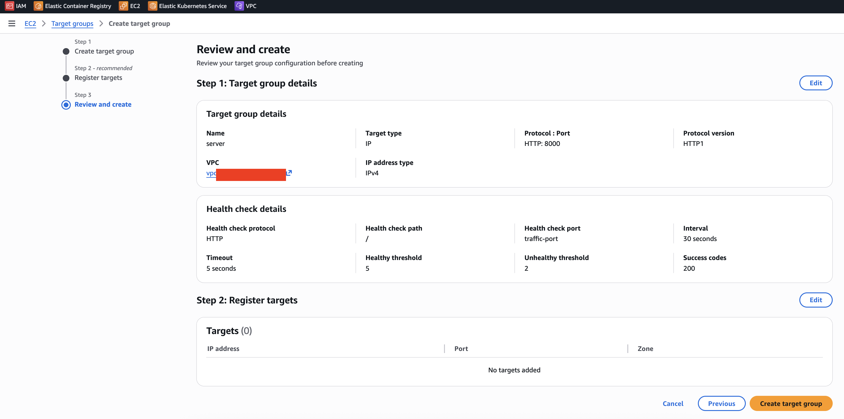The width and height of the screenshot is (844, 419).
Task: Select Step 2 Register targets bullet
Action: (66, 78)
